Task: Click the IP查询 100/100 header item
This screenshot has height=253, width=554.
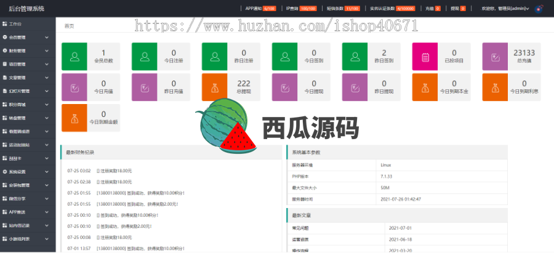Action: coord(301,9)
